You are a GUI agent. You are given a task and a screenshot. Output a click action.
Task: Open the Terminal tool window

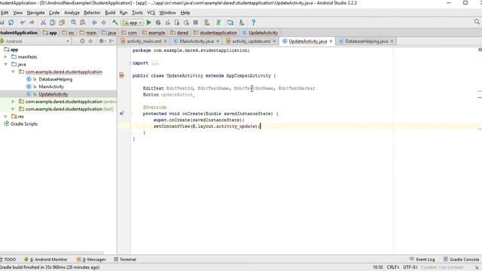[125, 259]
